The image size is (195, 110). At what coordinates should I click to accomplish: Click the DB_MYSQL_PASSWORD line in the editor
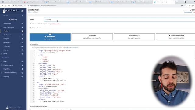51,72
